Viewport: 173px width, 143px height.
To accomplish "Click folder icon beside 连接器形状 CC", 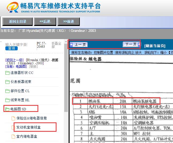I will coord(7,73).
